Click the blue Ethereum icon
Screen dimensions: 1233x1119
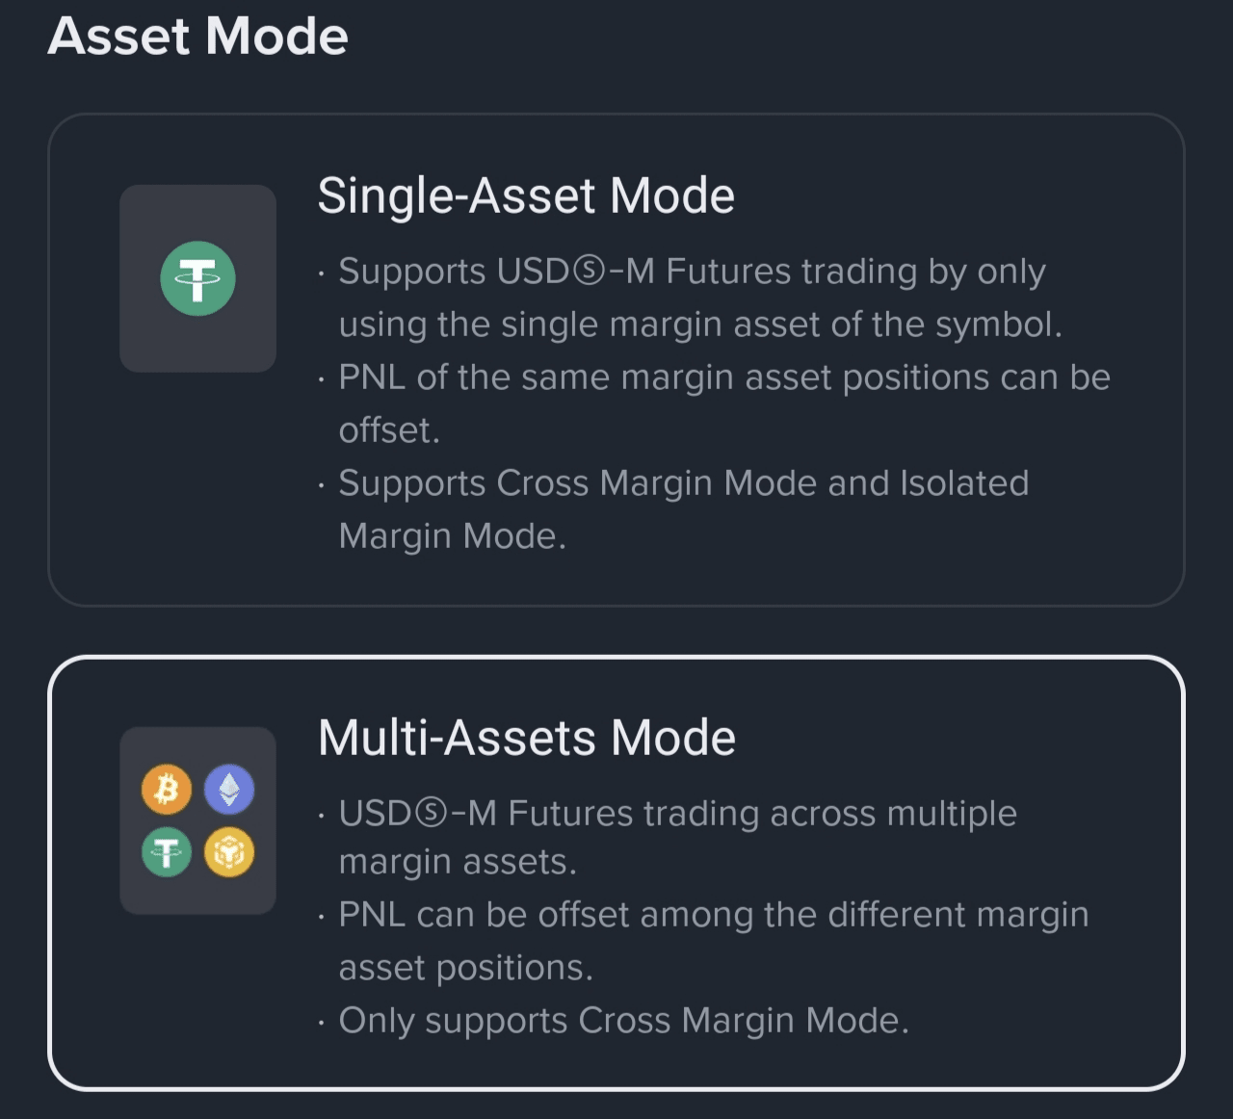tap(229, 790)
